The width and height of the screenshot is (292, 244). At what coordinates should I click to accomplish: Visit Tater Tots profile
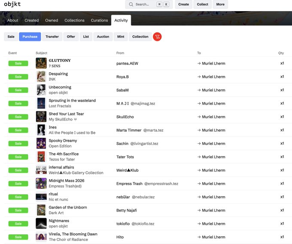[x=125, y=157]
